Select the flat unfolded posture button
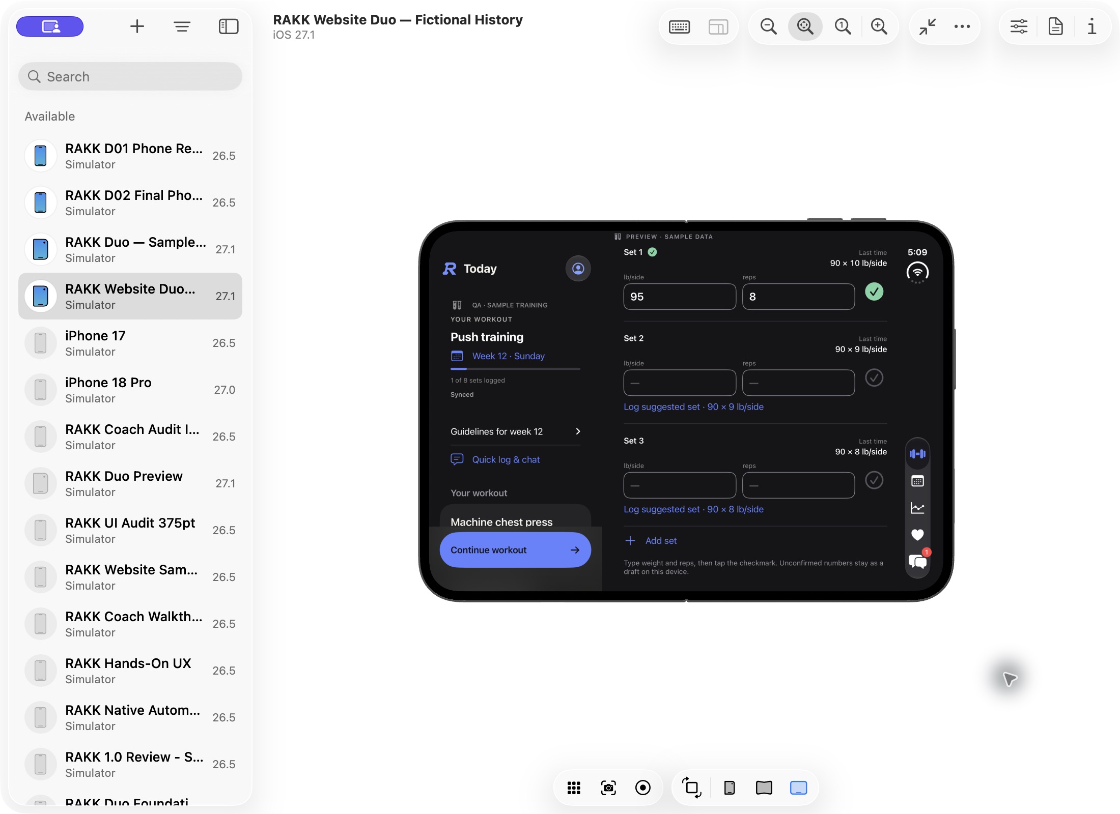1120x814 pixels. 798,788
